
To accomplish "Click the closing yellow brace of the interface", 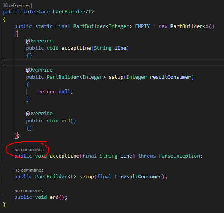I will click(4, 205).
